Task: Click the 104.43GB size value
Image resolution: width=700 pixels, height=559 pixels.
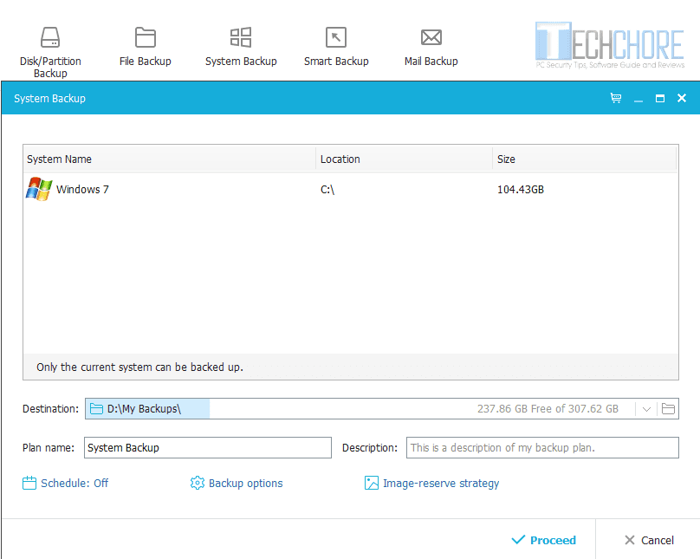Action: coord(521,189)
